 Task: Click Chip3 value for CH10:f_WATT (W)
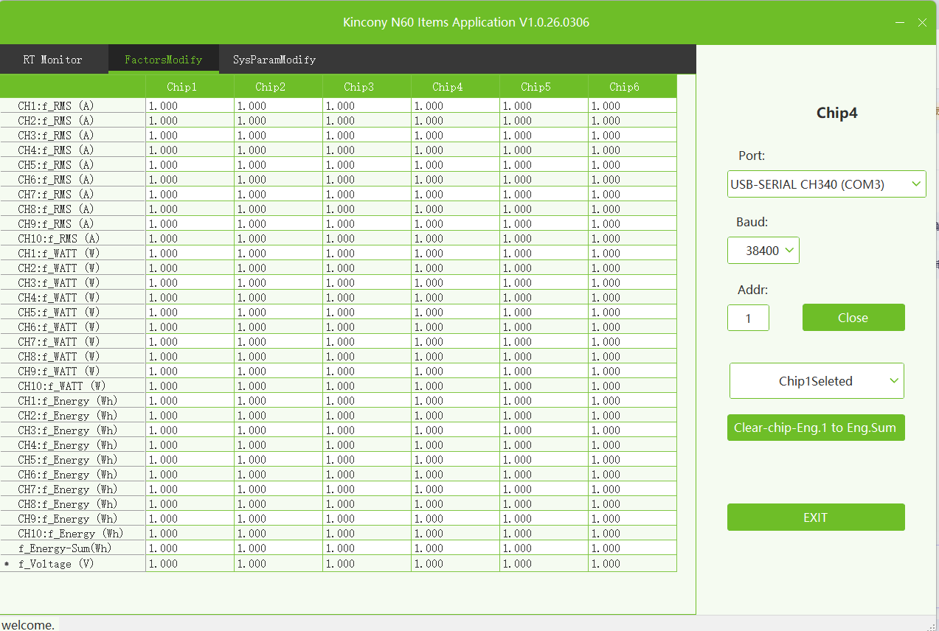pos(367,386)
